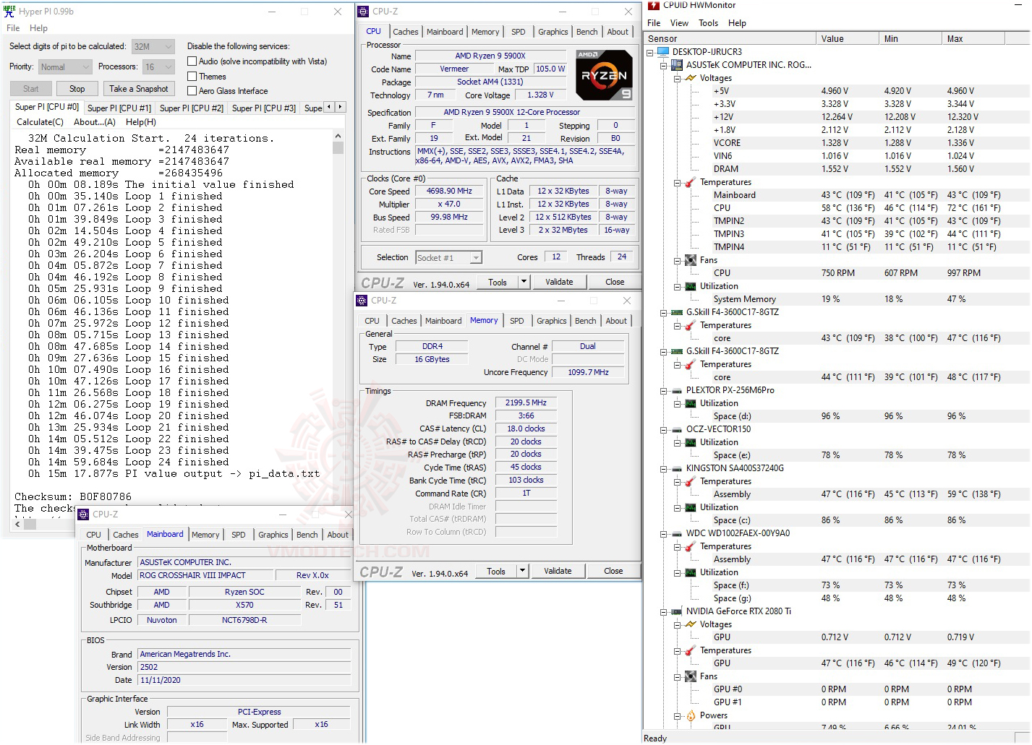Image resolution: width=1032 pixels, height=745 pixels.
Task: Open Tools dropdown arrow in CPU-Z Memory window
Action: tap(522, 571)
